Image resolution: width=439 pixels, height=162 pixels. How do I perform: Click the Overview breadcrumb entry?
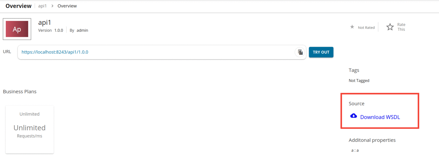pyautogui.click(x=67, y=6)
